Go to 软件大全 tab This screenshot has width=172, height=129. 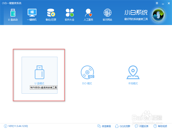(70, 15)
